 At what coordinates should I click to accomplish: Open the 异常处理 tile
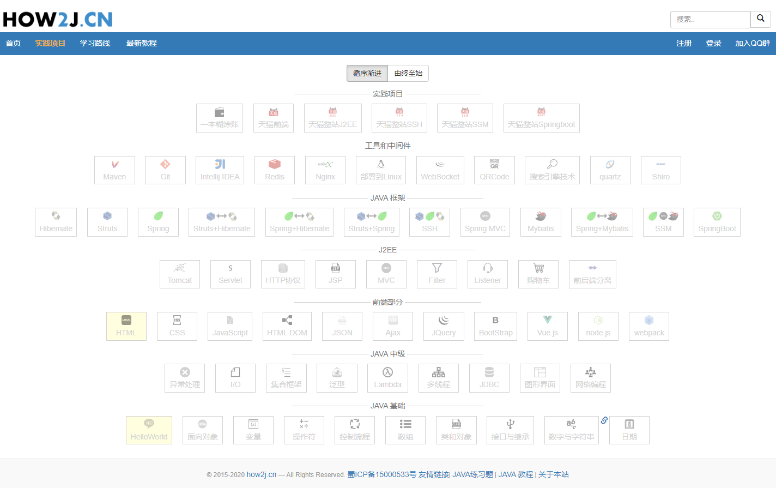point(185,378)
